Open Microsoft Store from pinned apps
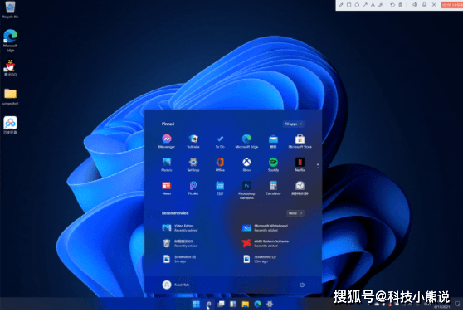This screenshot has width=463, height=312. point(300,141)
